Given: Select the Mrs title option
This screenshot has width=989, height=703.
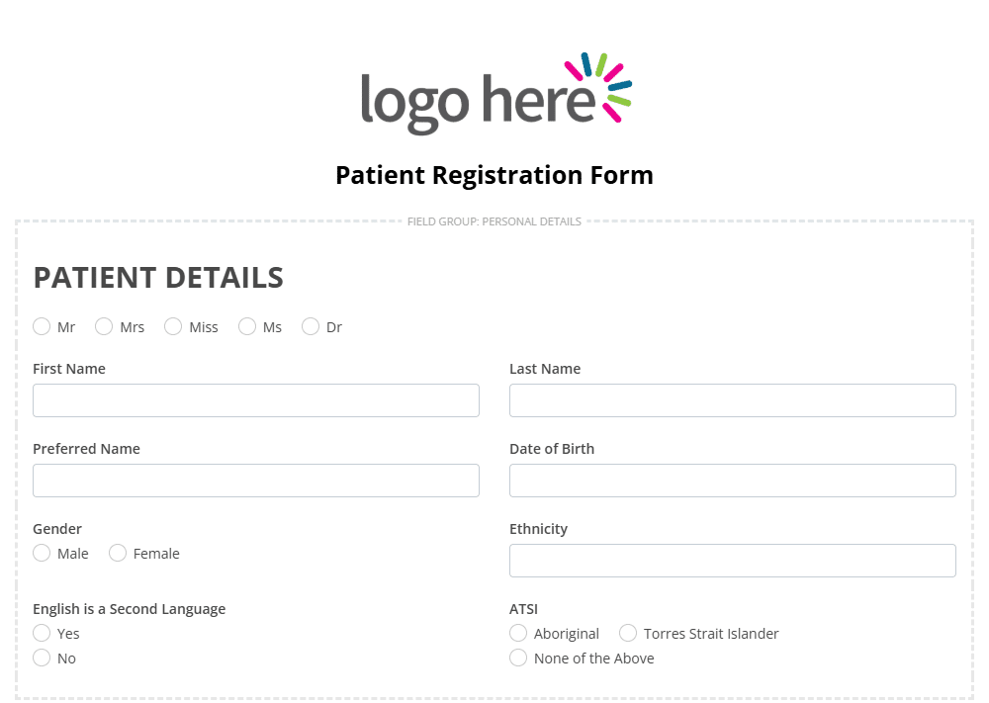Looking at the screenshot, I should pos(104,326).
